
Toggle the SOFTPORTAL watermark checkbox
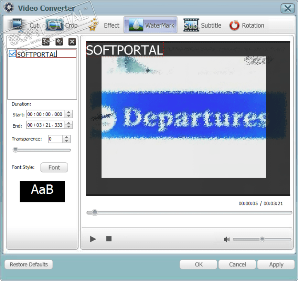12,53
